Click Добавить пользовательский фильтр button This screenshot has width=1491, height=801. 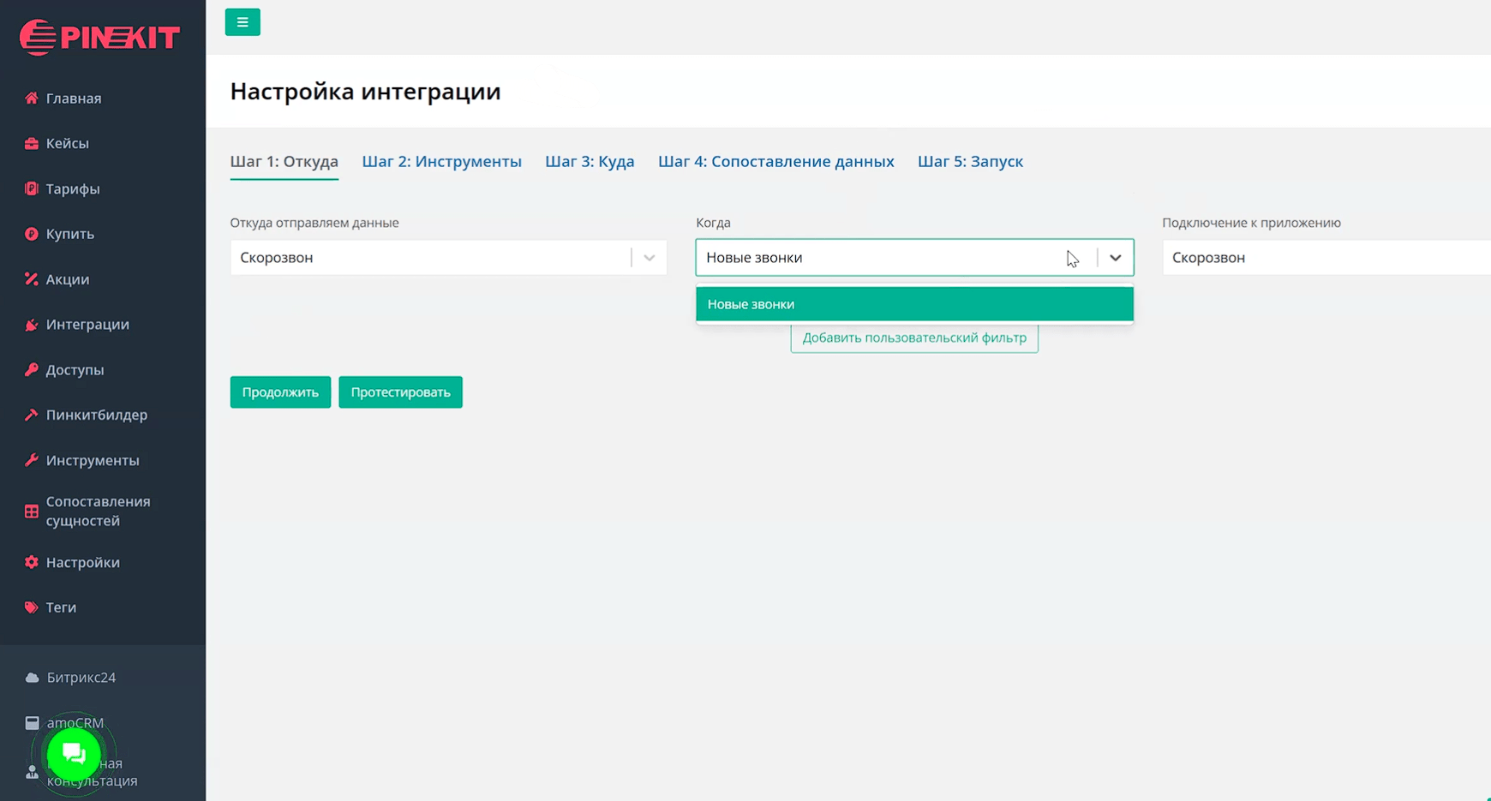coord(913,338)
